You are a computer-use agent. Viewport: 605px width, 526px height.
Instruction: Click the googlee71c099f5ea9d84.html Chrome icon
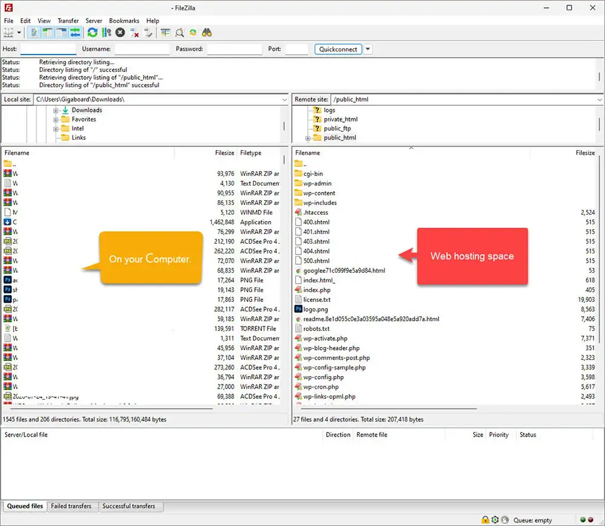pyautogui.click(x=298, y=270)
